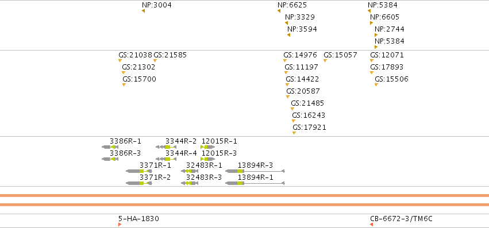Click the 3386R-1 gene model glyph
Viewport: 489px width, 228px height.
110,147
